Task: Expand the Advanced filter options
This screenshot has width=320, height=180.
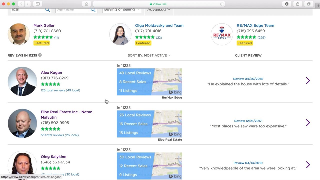Action: point(159,9)
